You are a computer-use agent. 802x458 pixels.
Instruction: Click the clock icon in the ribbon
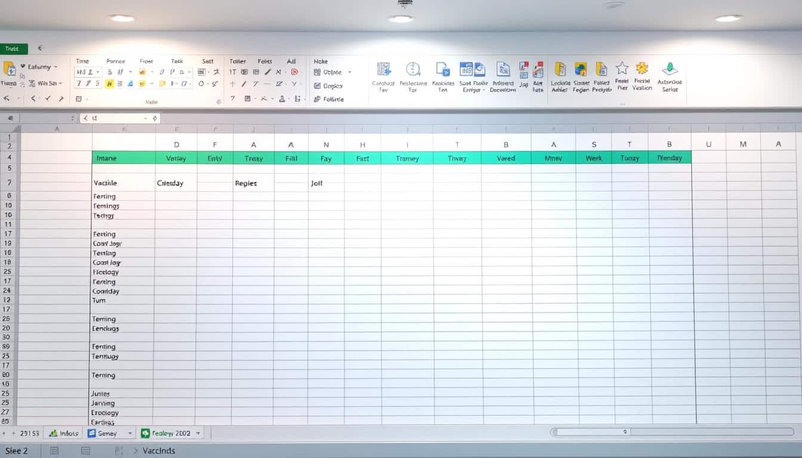pyautogui.click(x=413, y=69)
